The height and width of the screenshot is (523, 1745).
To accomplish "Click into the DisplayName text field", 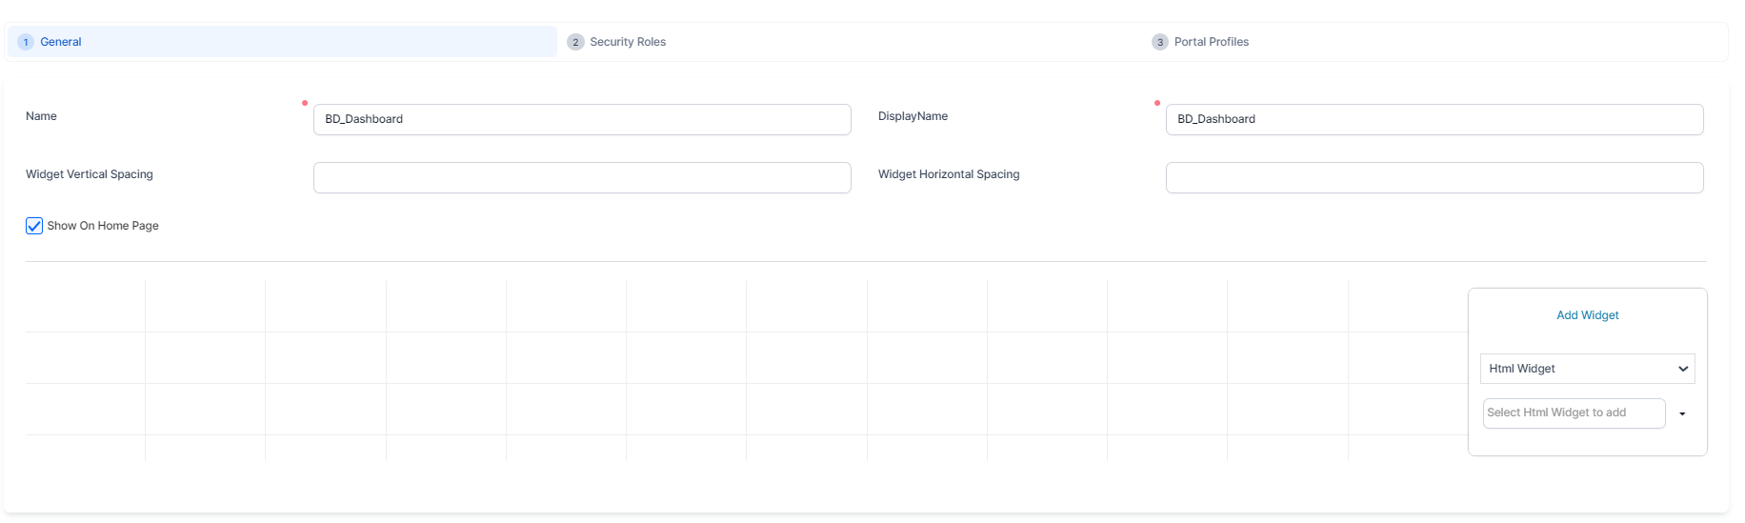I will coord(1434,119).
